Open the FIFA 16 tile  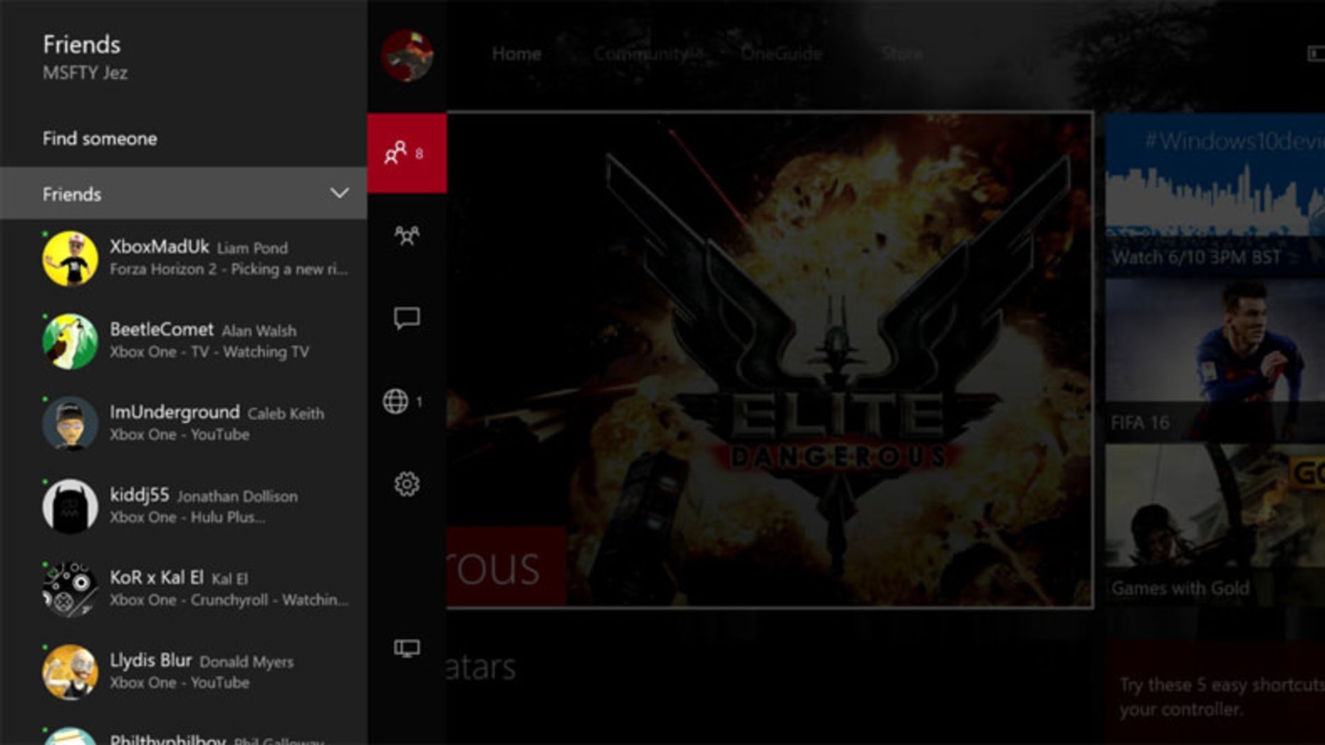1215,360
